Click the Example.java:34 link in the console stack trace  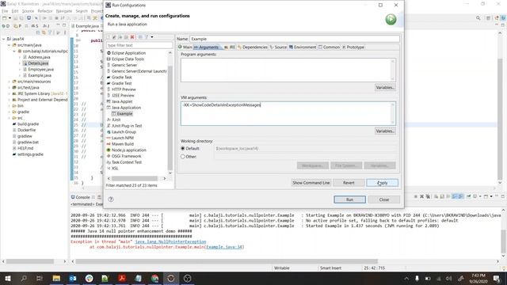click(x=224, y=247)
